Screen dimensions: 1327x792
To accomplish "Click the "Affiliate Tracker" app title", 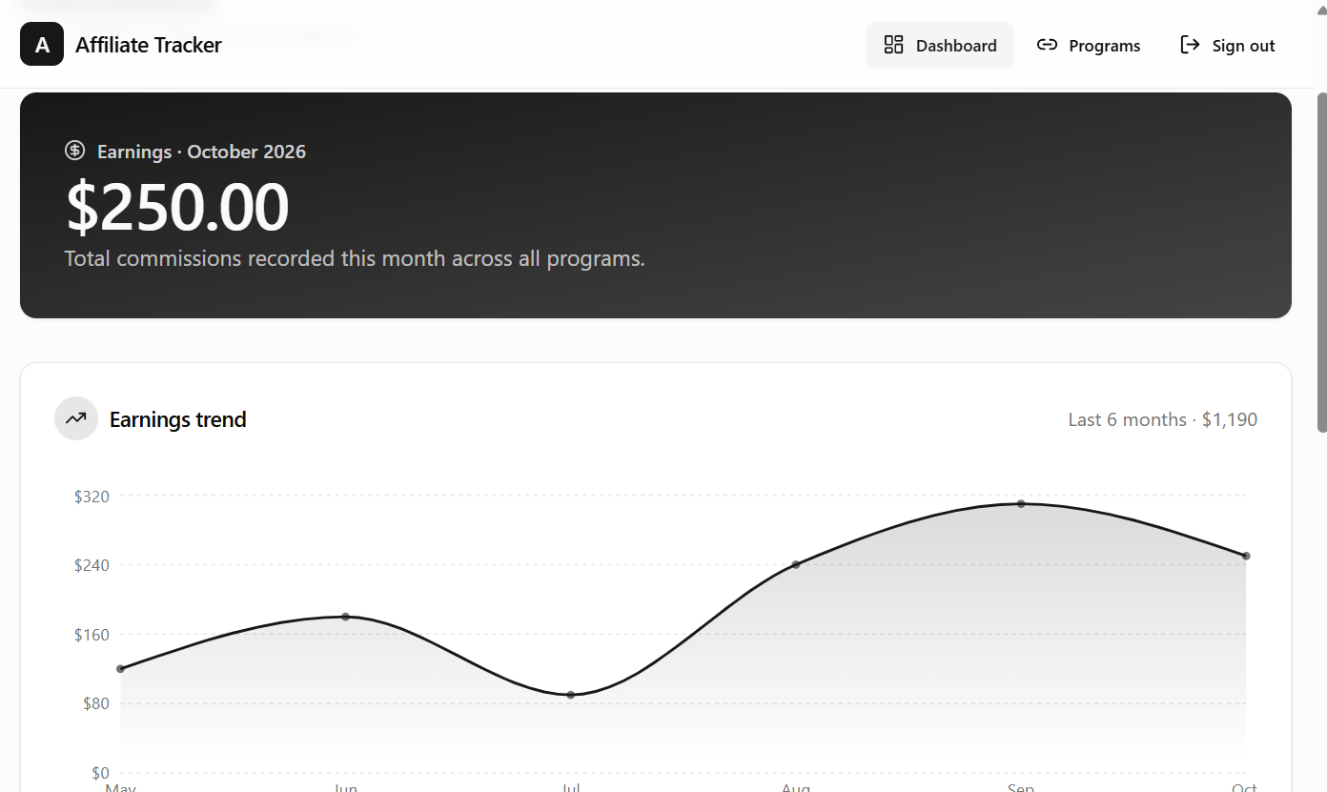I will tap(149, 45).
